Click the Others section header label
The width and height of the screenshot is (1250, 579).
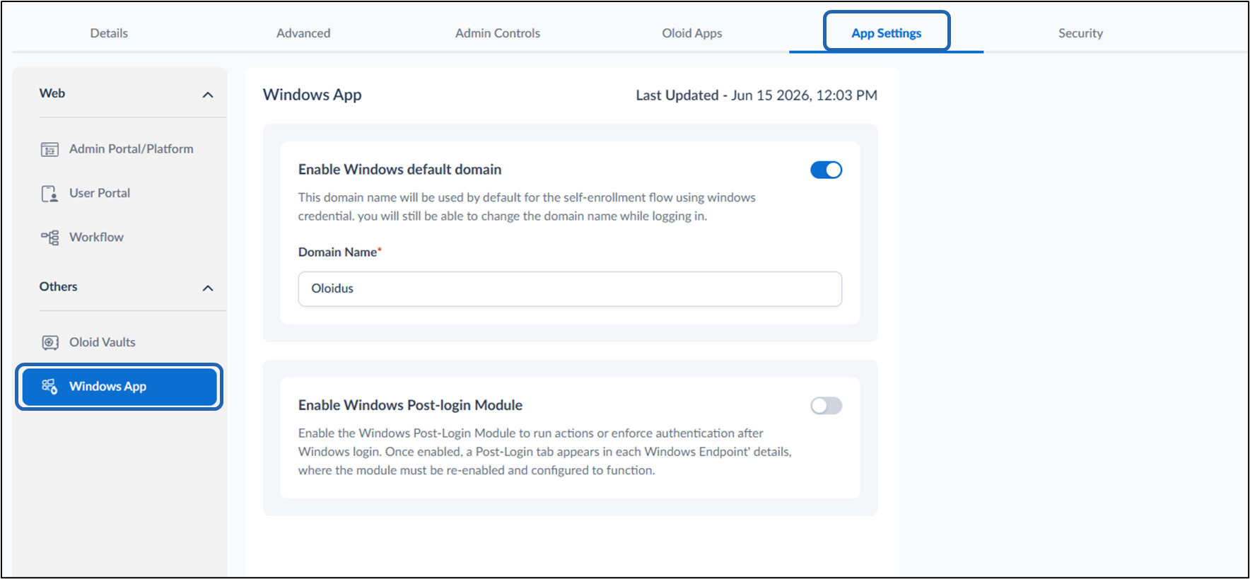tap(59, 286)
